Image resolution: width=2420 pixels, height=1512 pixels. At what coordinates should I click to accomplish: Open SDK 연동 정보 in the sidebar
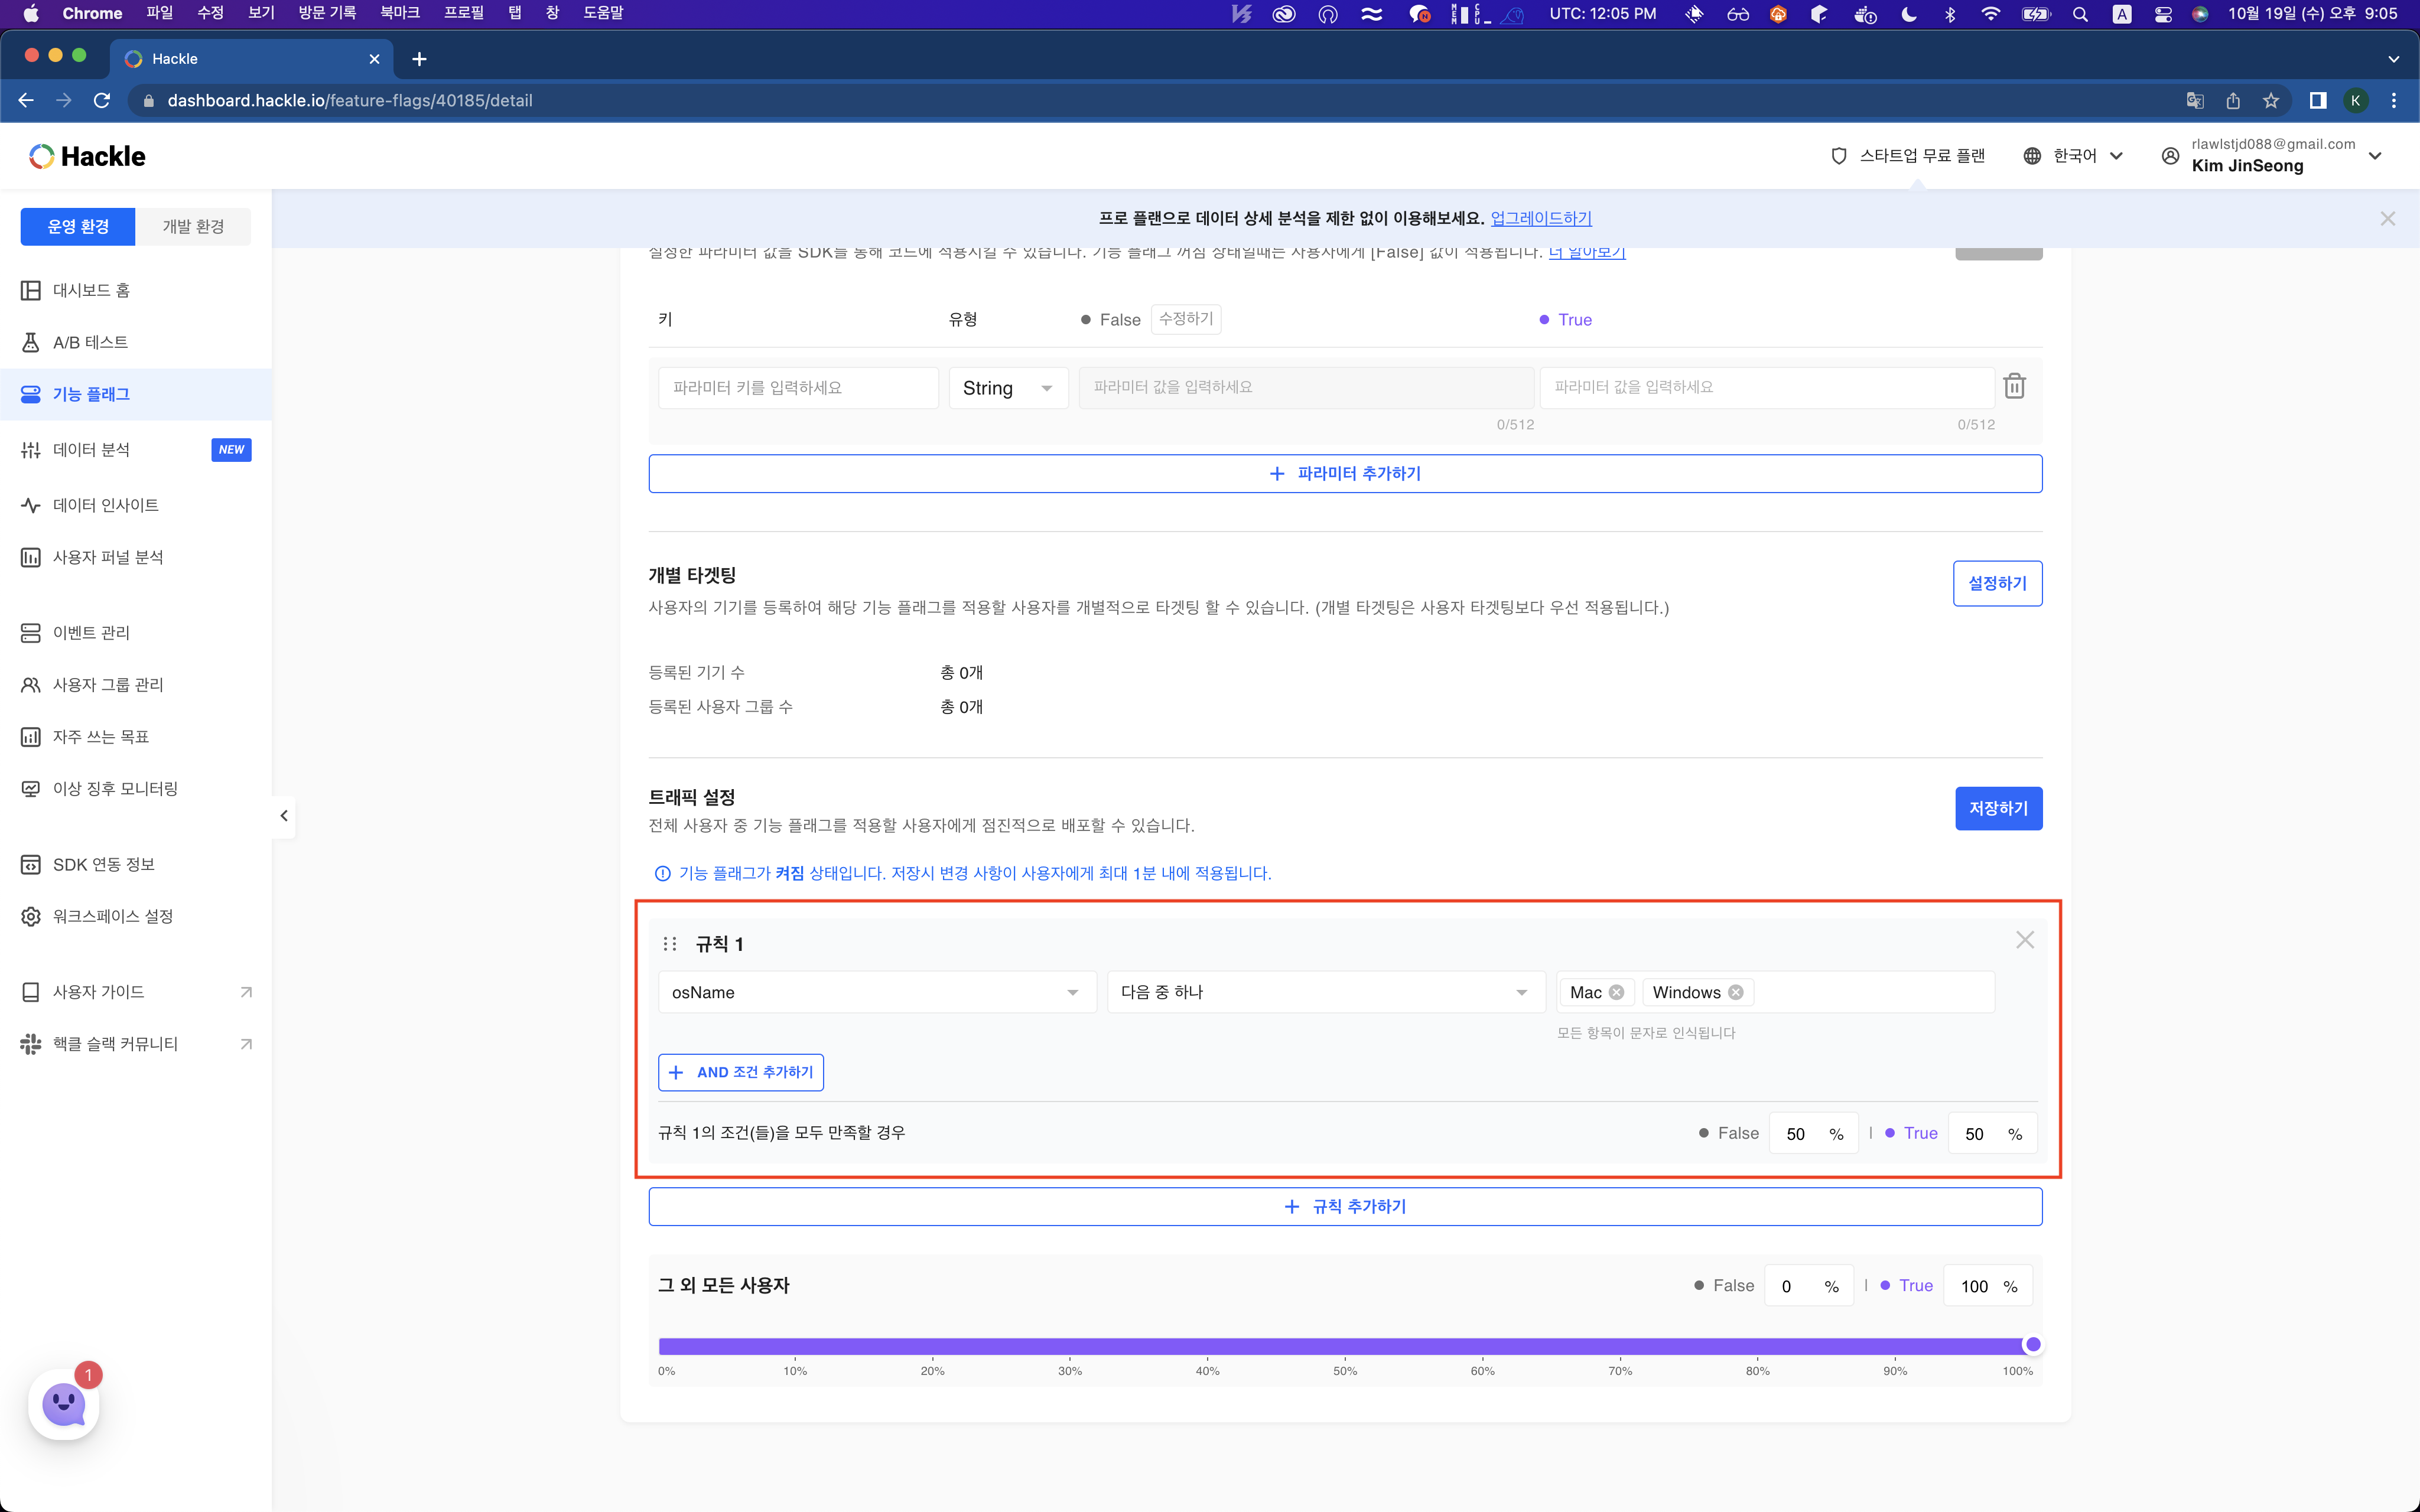(103, 864)
